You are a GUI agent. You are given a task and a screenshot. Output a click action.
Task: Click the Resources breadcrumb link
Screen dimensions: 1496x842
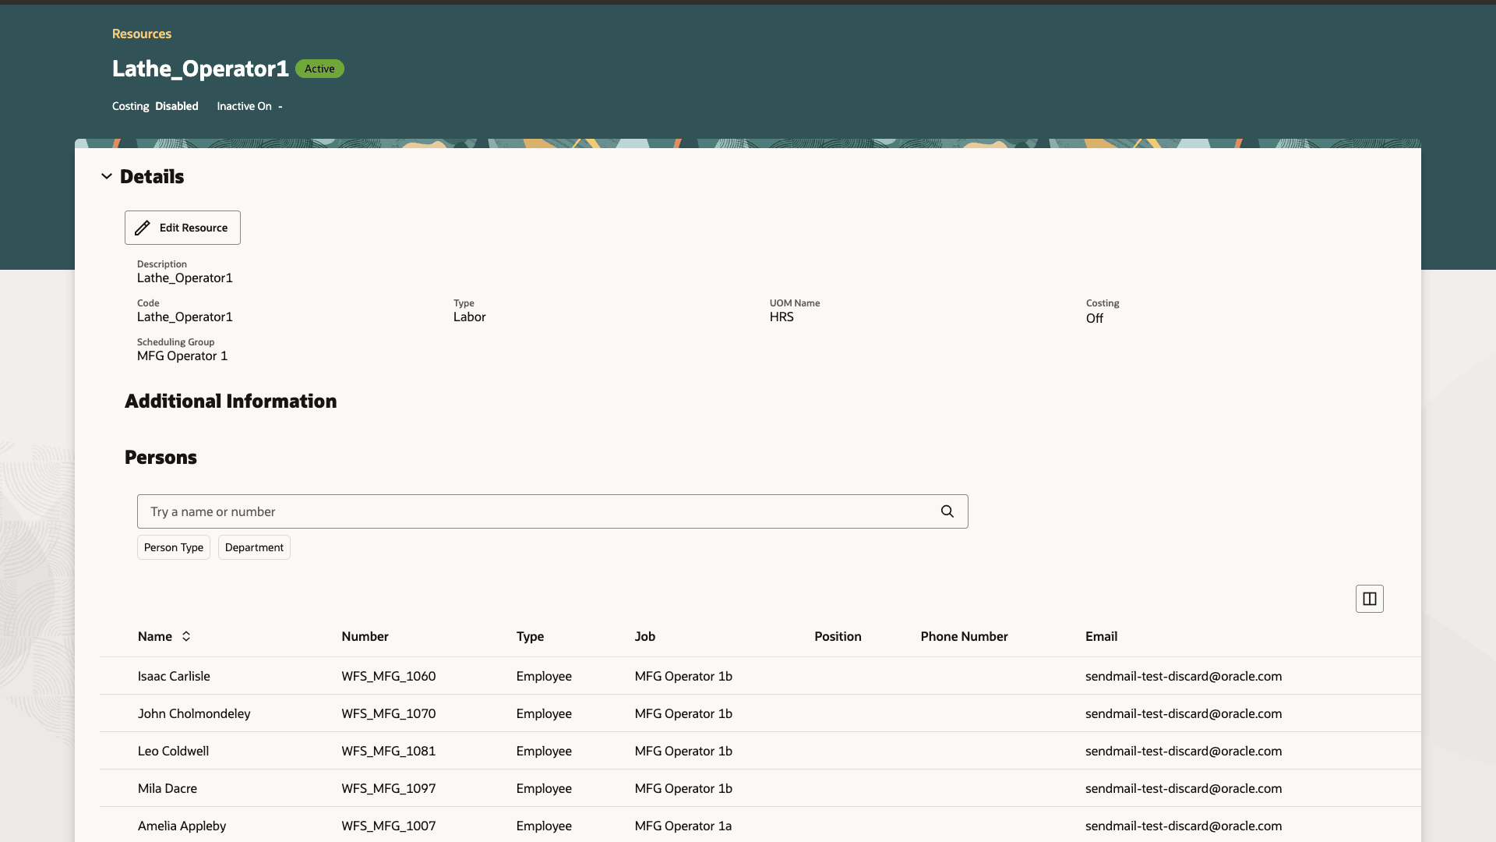pos(141,34)
